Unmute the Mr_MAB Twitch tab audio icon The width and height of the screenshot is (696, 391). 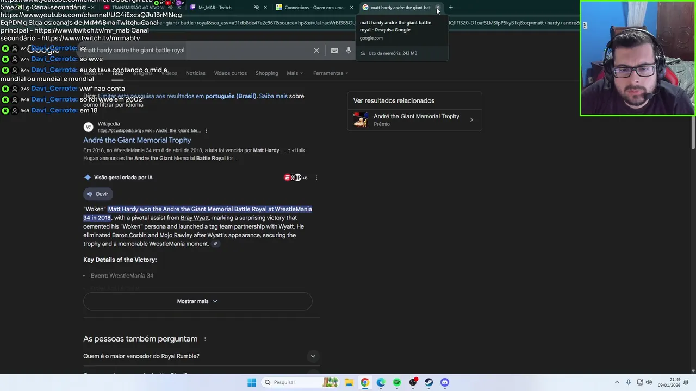(x=257, y=8)
